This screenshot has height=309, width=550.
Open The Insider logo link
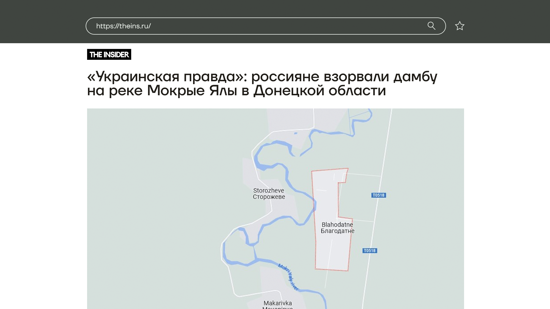pyautogui.click(x=109, y=54)
